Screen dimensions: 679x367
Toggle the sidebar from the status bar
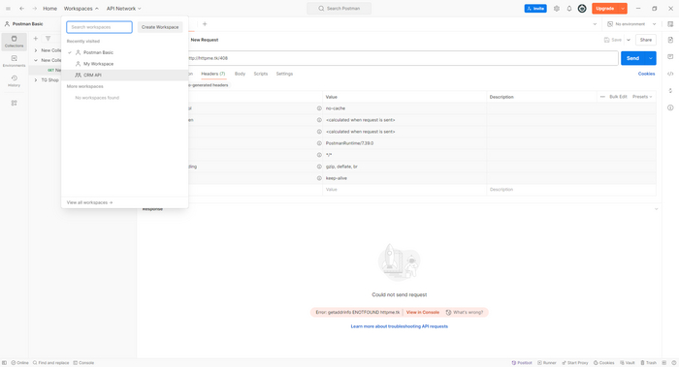pos(4,363)
